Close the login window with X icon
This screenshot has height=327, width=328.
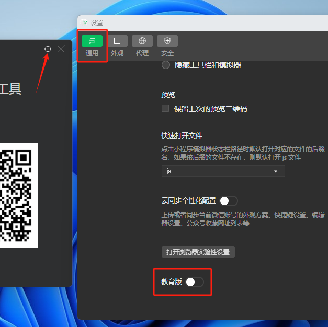click(61, 49)
